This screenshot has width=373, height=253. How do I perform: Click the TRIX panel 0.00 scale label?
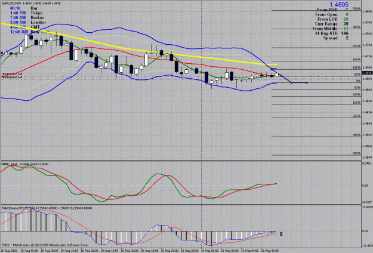[x=365, y=186]
